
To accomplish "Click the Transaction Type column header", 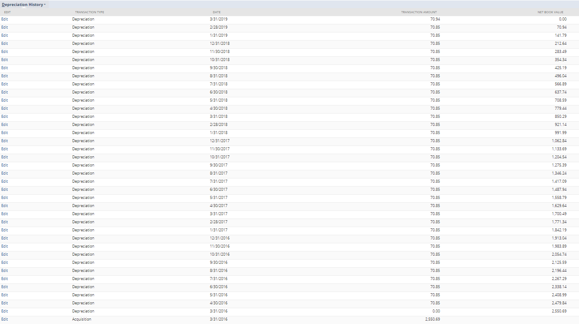I will click(x=89, y=12).
